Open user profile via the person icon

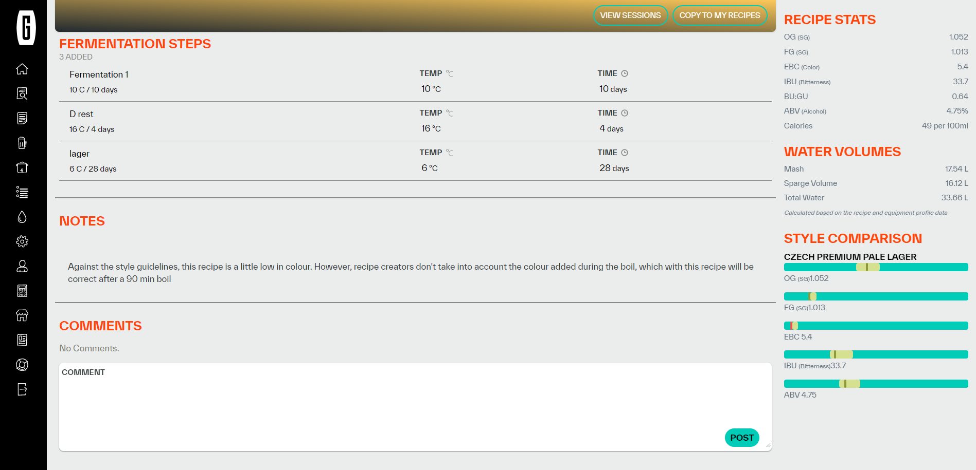tap(22, 266)
